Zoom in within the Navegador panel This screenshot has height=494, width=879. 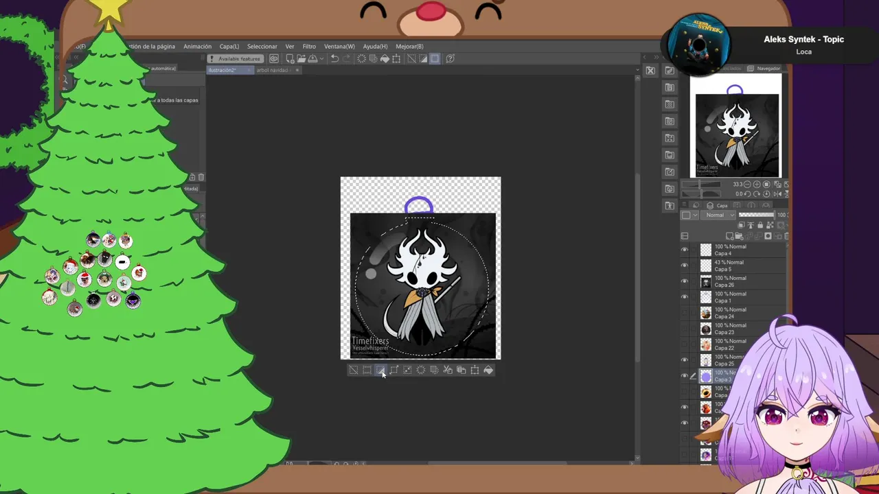(757, 185)
